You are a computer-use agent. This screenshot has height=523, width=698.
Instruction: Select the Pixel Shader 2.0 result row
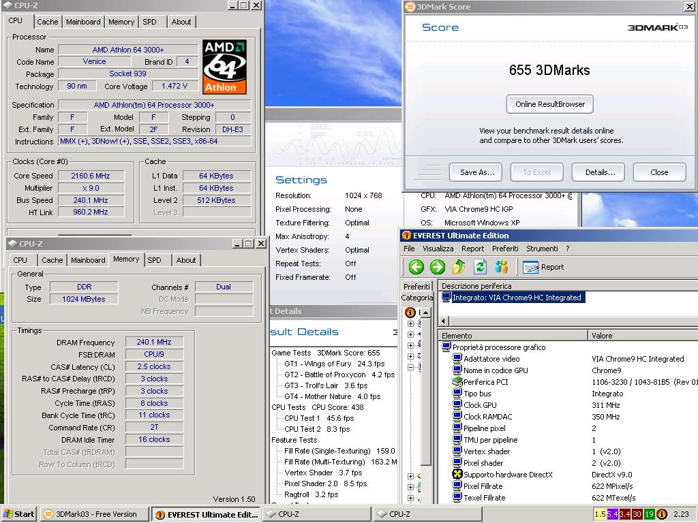pos(325,484)
